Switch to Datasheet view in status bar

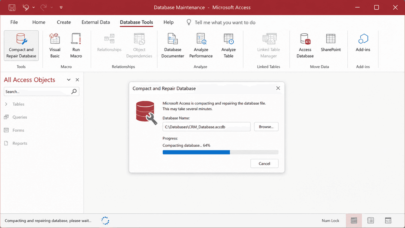[354, 220]
